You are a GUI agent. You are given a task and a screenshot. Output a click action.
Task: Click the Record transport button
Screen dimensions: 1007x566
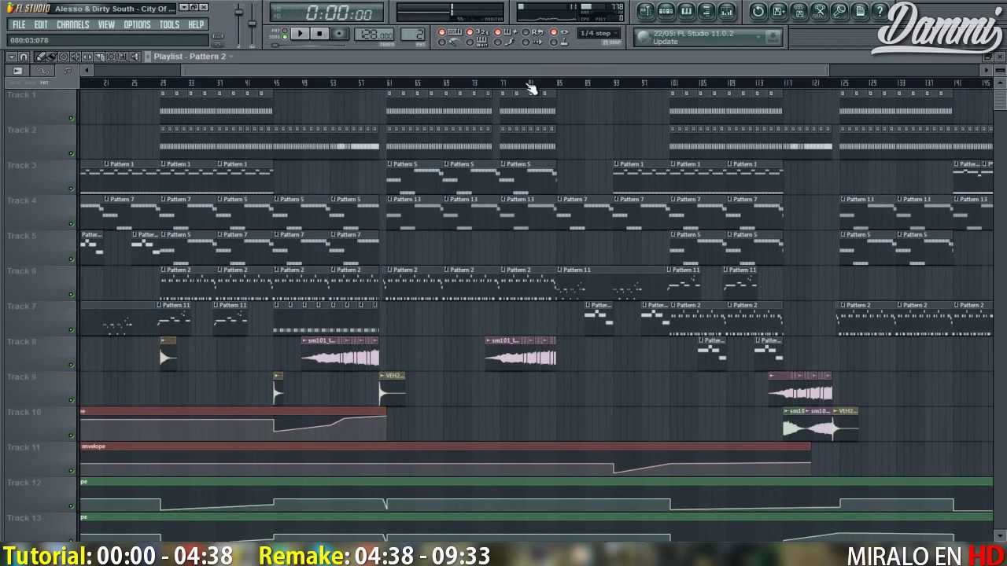tap(339, 33)
